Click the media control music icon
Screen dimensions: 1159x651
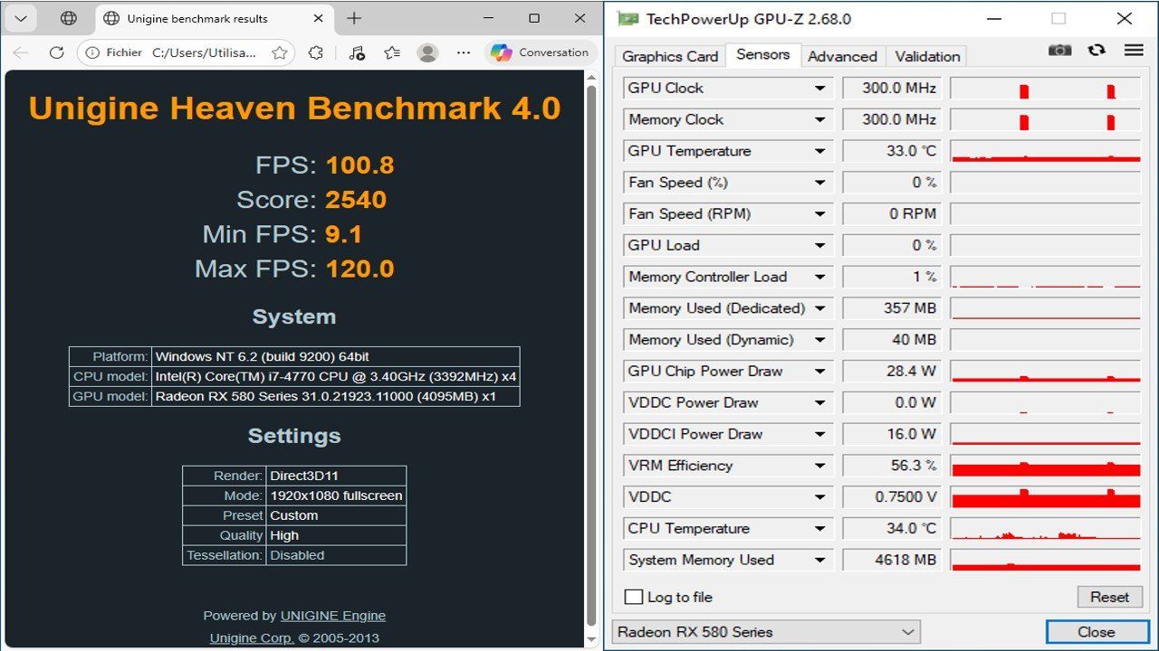(x=357, y=52)
